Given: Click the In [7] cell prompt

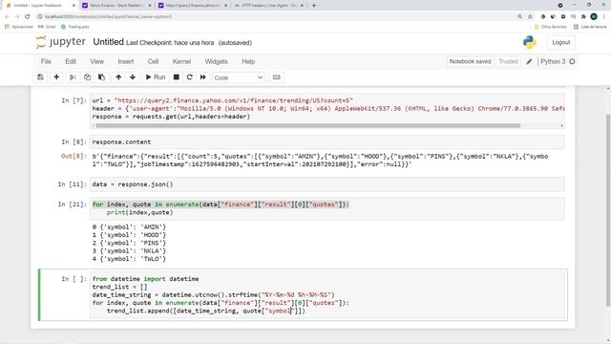Looking at the screenshot, I should (74, 100).
